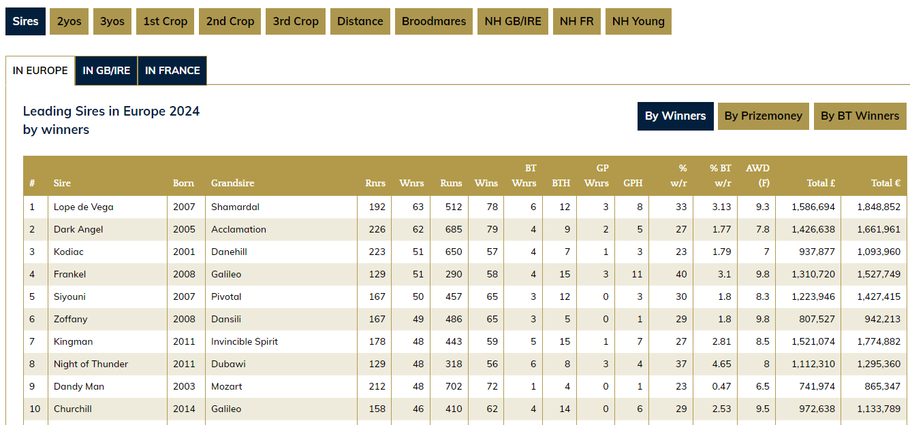Click the By BT Winners button

coord(860,116)
